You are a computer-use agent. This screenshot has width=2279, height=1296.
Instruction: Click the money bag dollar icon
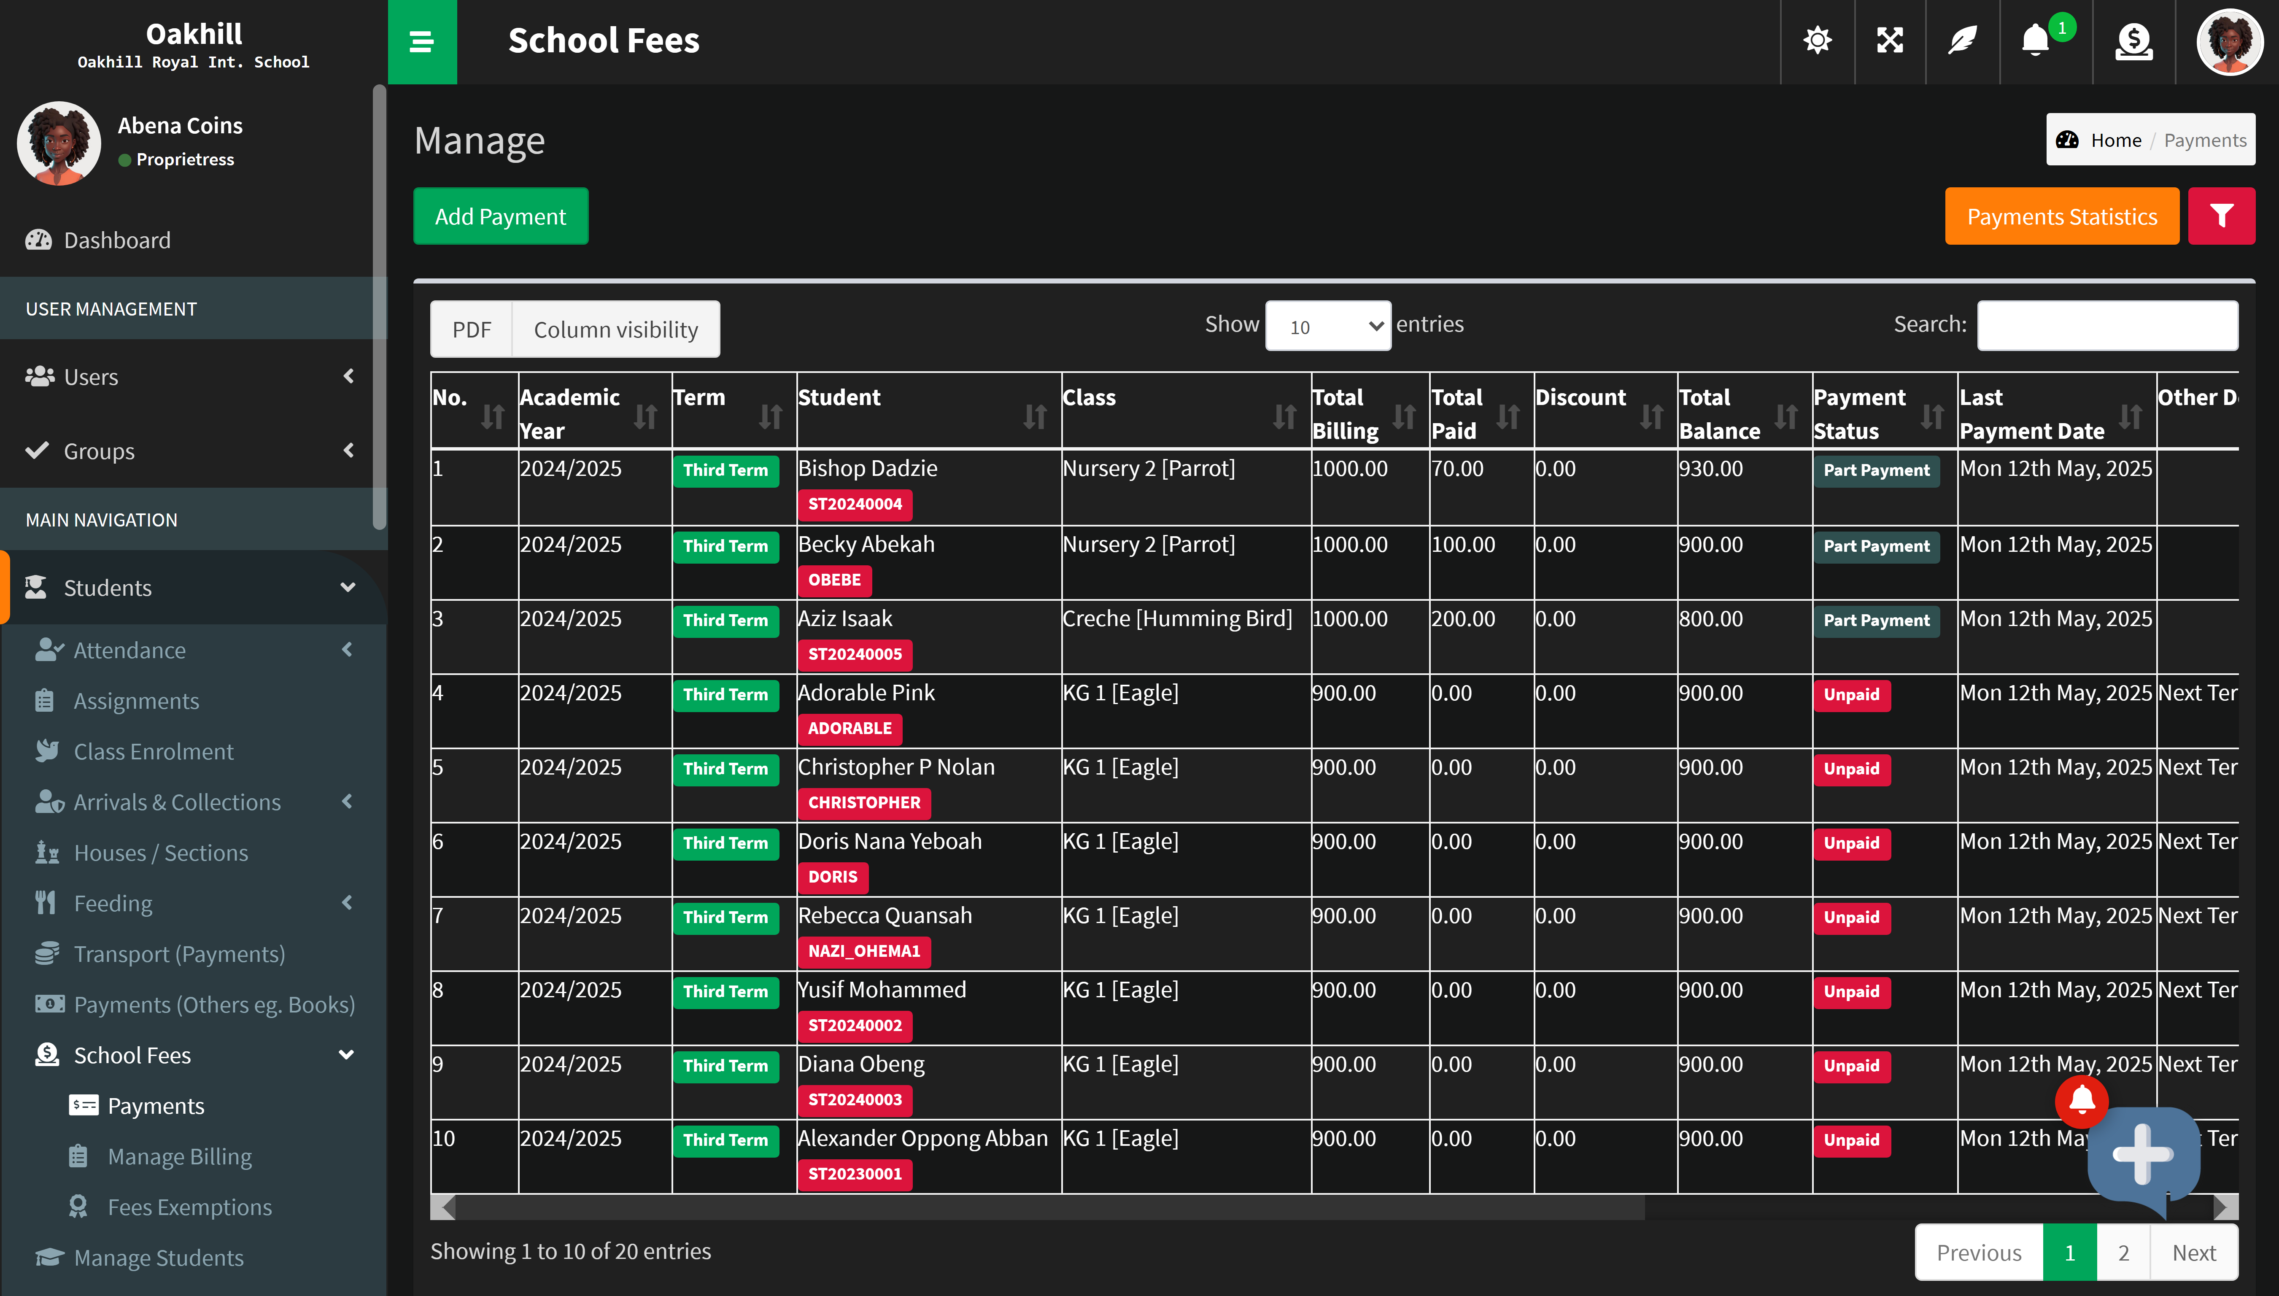click(2133, 41)
